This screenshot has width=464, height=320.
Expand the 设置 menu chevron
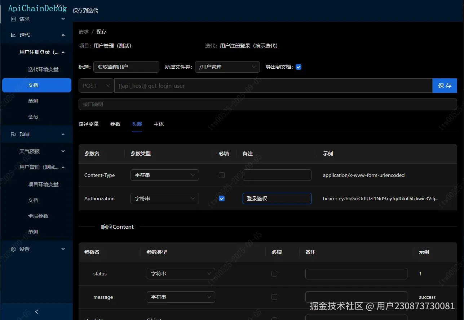point(63,249)
